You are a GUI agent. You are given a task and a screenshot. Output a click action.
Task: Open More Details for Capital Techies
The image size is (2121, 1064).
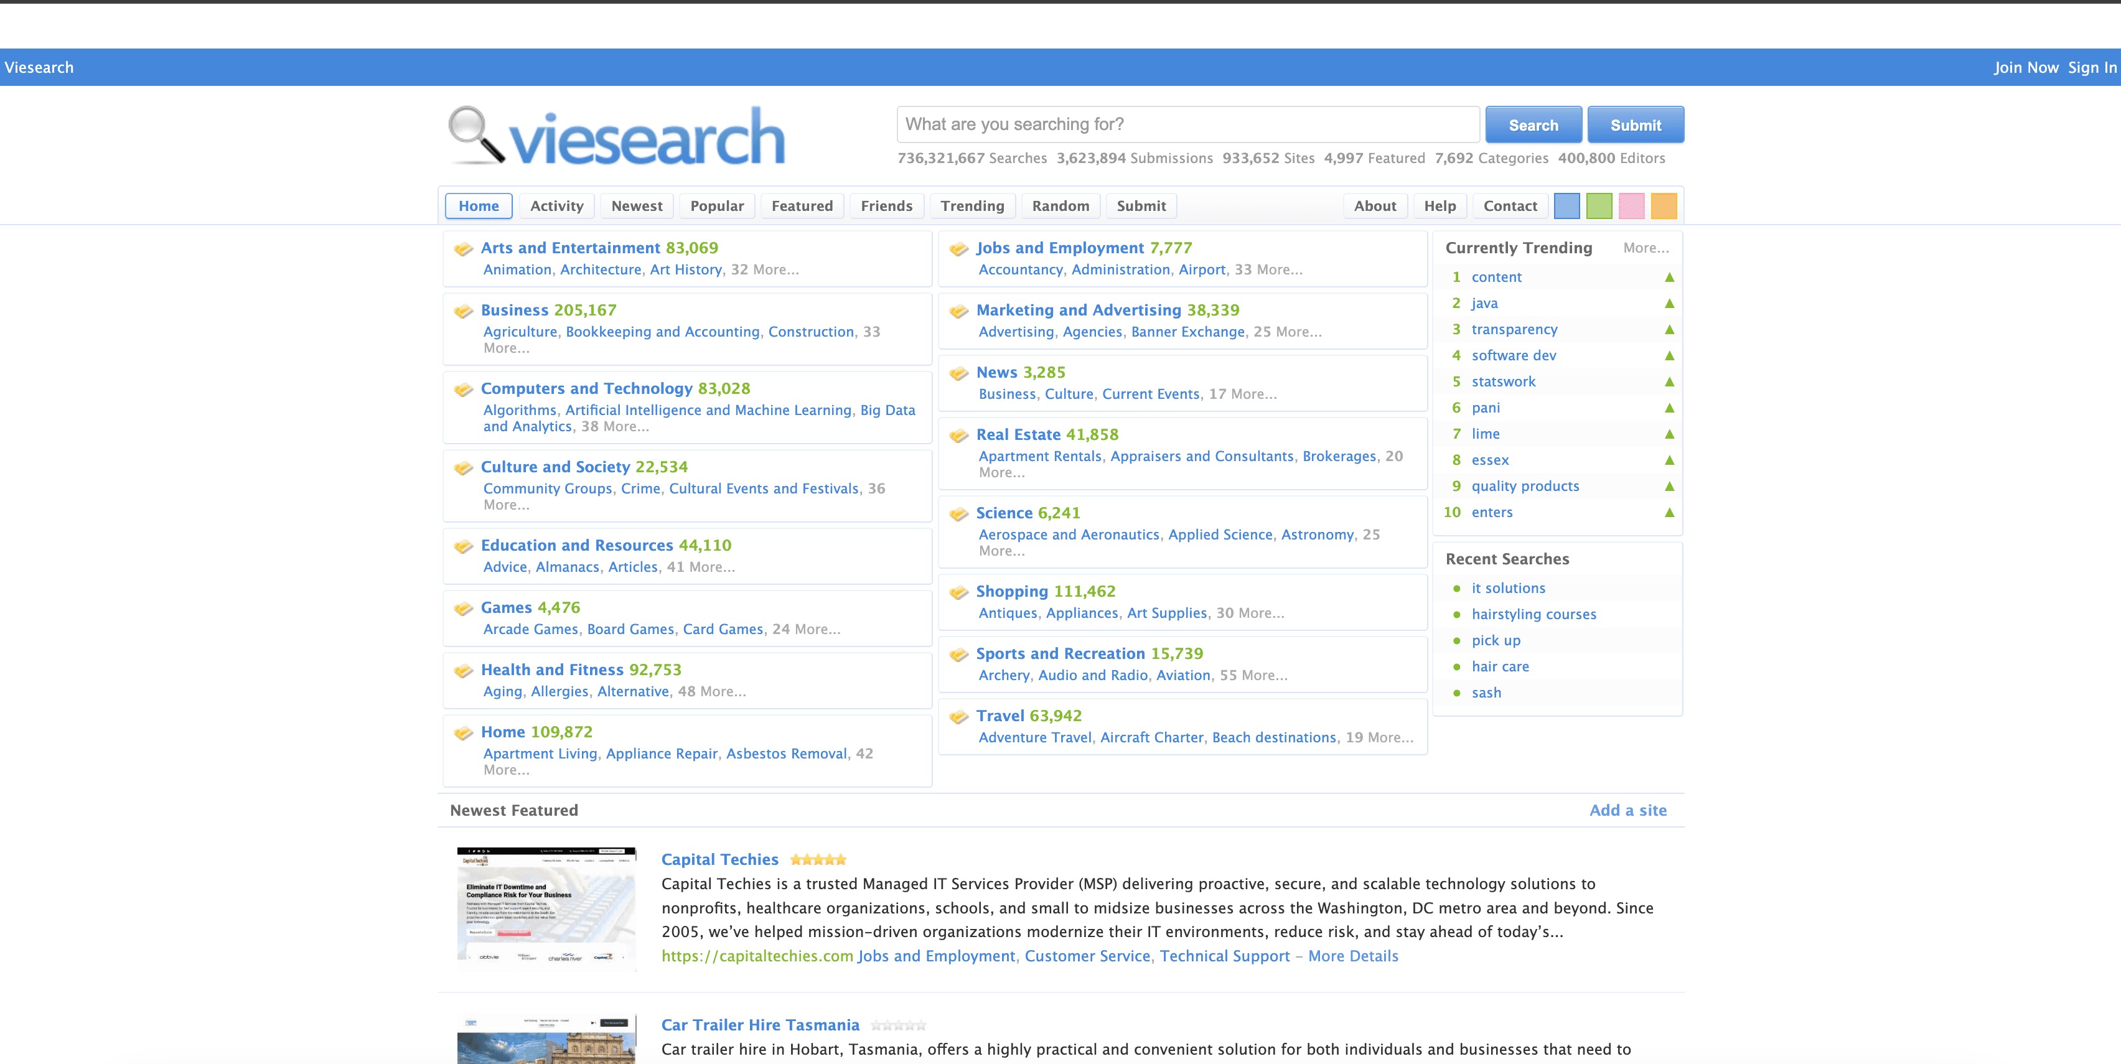click(1353, 956)
